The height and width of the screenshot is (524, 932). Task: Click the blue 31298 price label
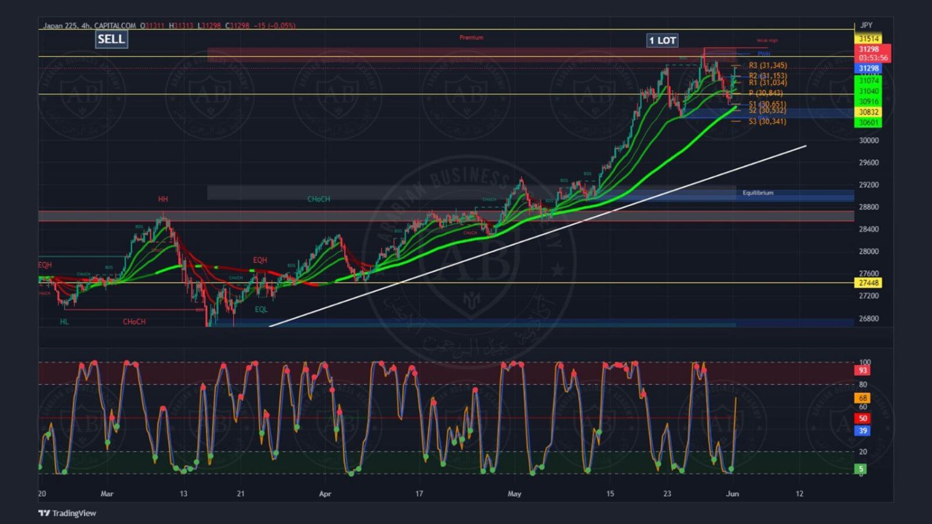click(x=869, y=68)
